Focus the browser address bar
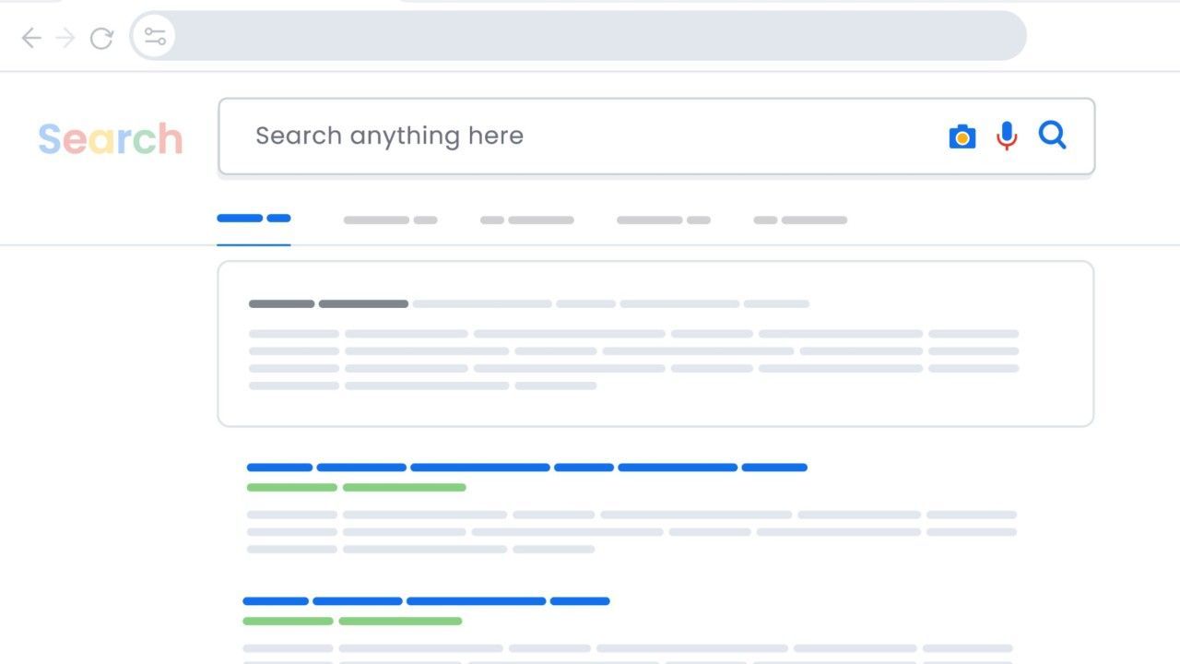1180x664 pixels. 590,37
